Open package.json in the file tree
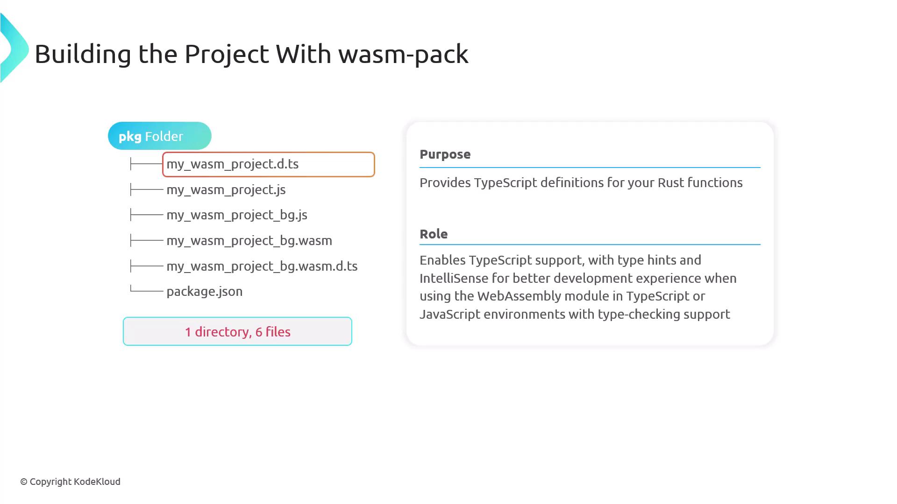Image resolution: width=897 pixels, height=504 pixels. click(204, 292)
